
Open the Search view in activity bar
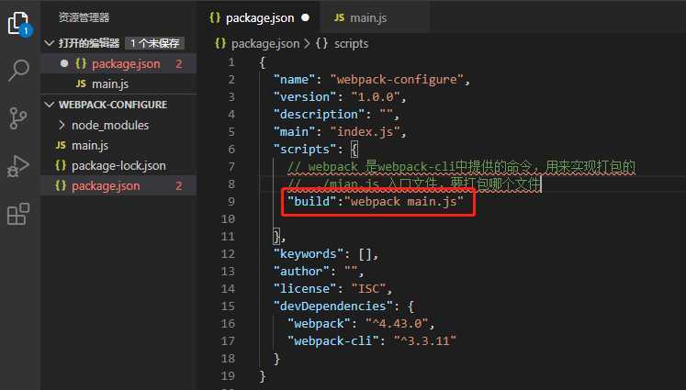coord(18,71)
